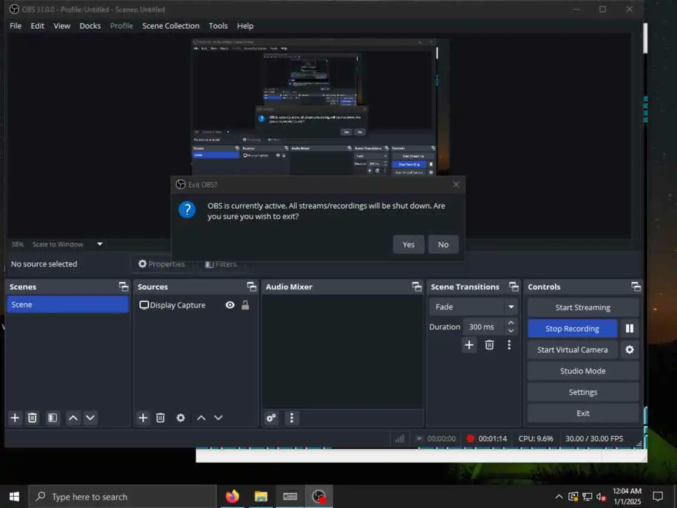677x508 pixels.
Task: Close the Exit OBS? dialog
Action: point(456,185)
